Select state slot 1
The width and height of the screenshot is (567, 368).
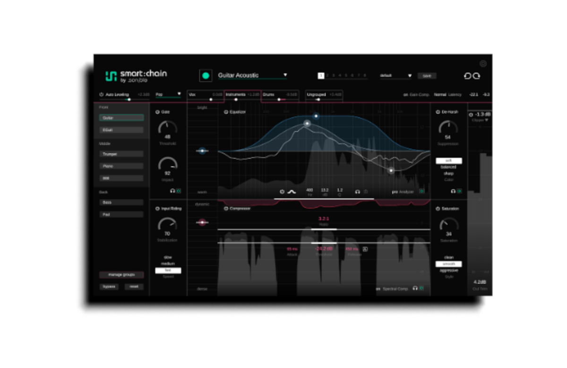tap(321, 76)
